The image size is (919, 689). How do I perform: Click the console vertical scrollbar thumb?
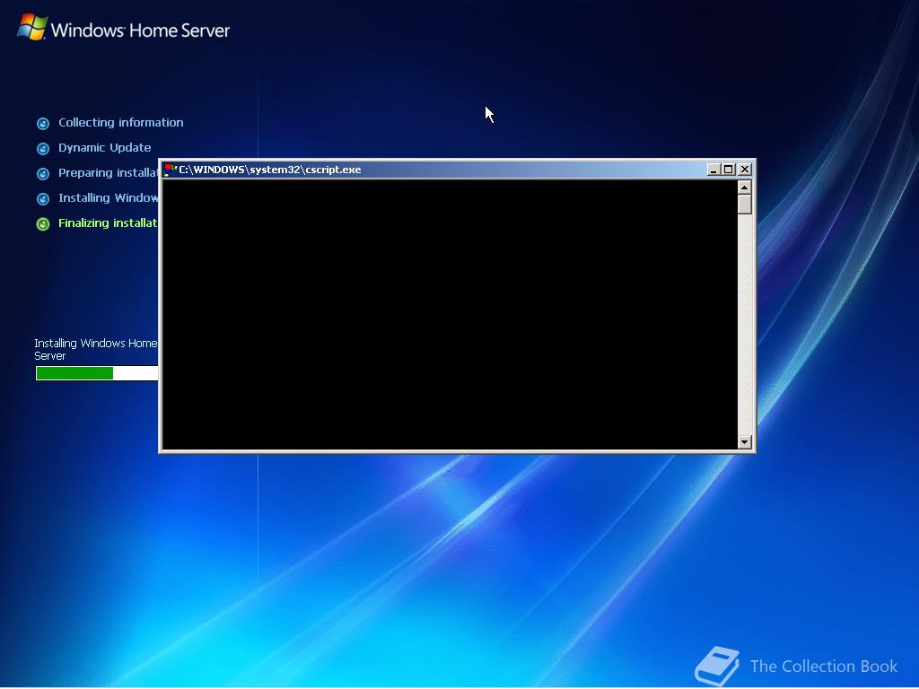coord(744,205)
